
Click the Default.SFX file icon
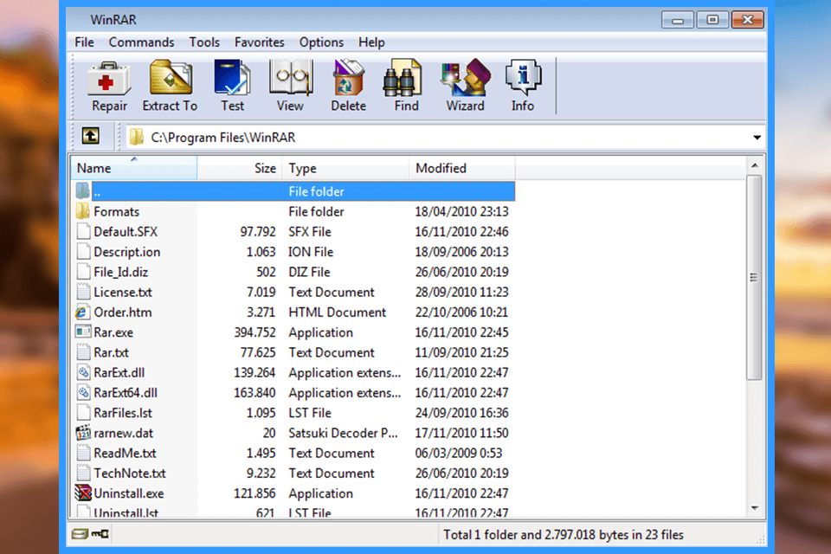click(x=83, y=232)
